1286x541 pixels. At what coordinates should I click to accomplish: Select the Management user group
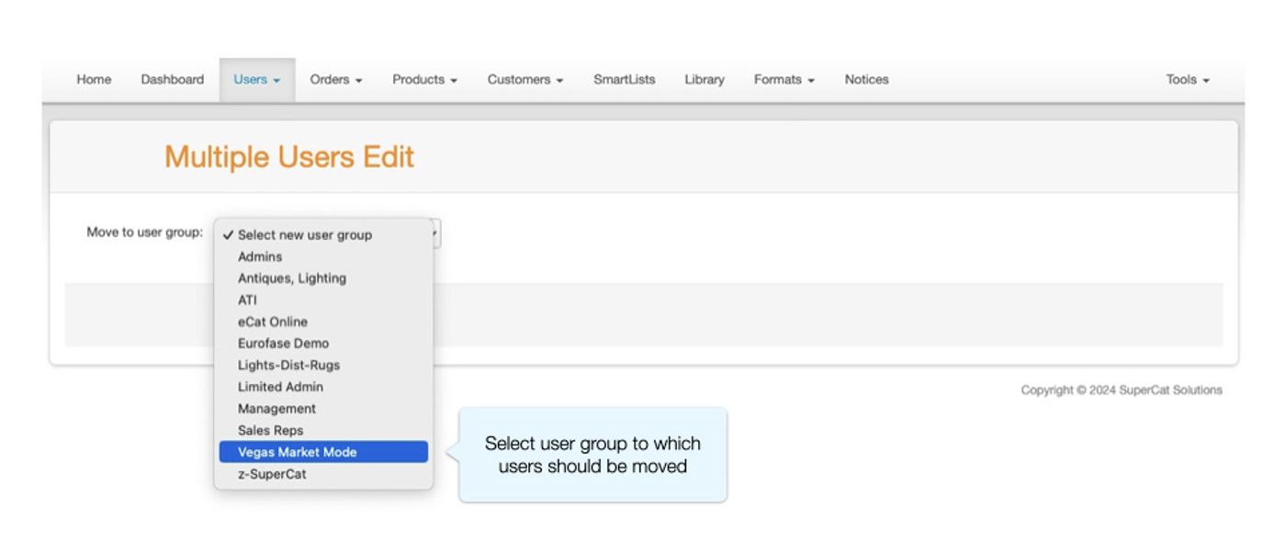[323, 409]
